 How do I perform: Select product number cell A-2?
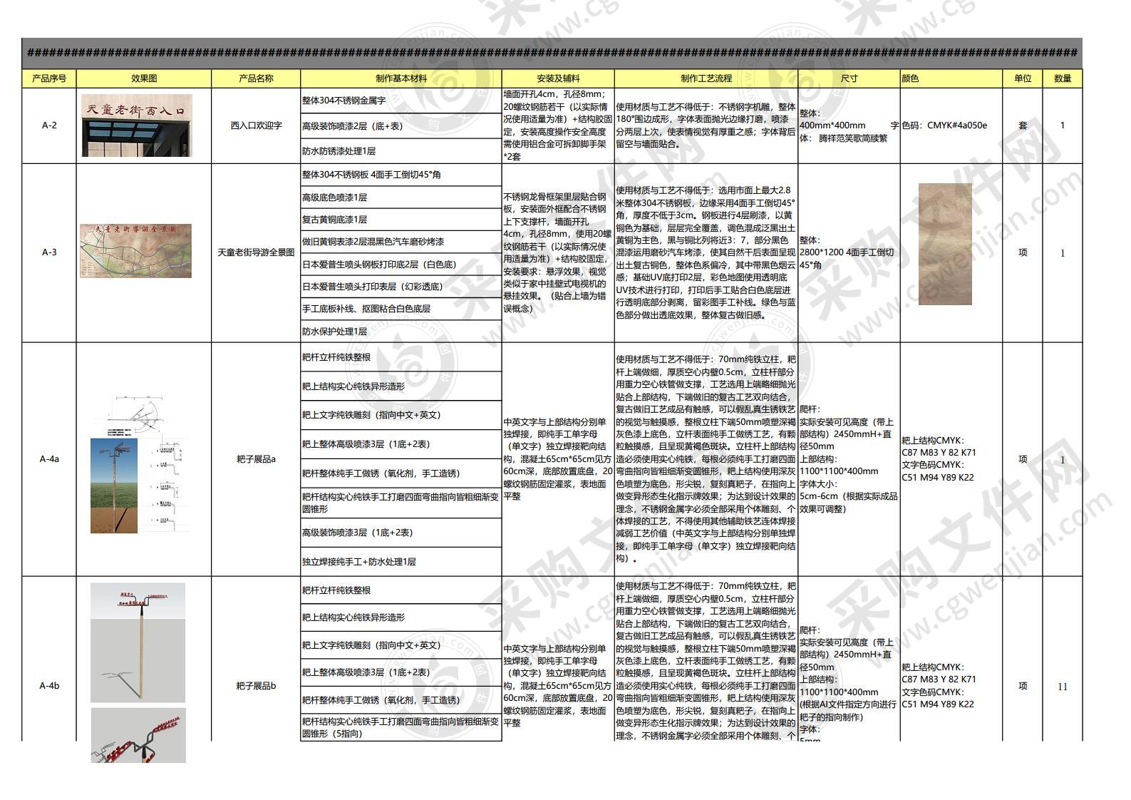tap(49, 125)
